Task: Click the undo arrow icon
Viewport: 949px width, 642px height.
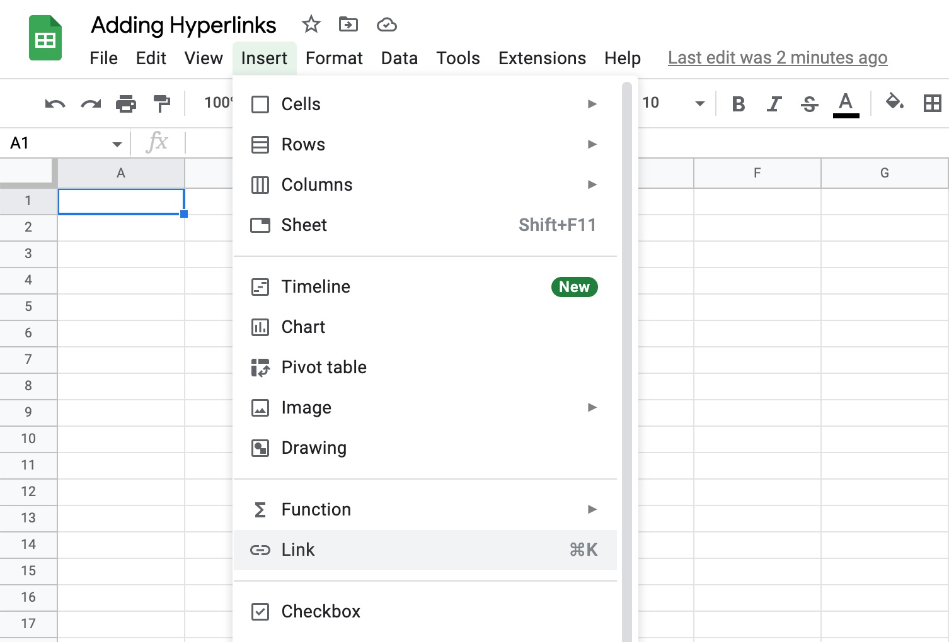Action: coord(55,103)
